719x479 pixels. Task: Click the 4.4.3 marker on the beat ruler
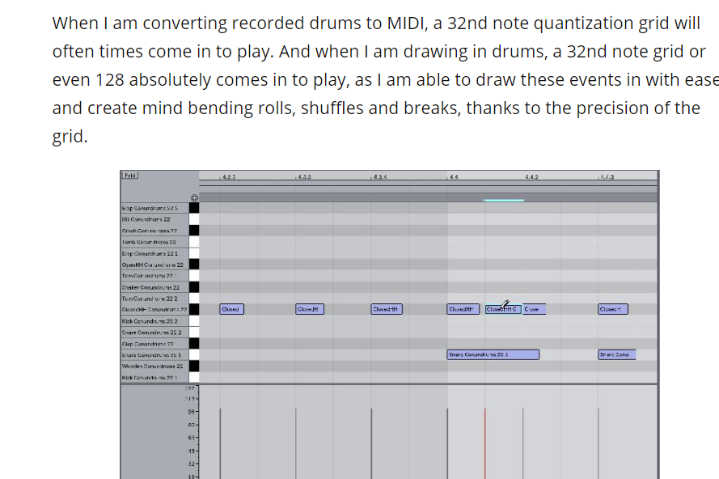[x=607, y=176]
